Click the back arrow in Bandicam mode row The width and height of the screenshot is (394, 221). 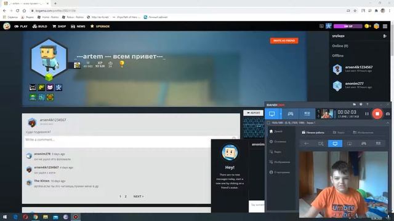coord(307,144)
